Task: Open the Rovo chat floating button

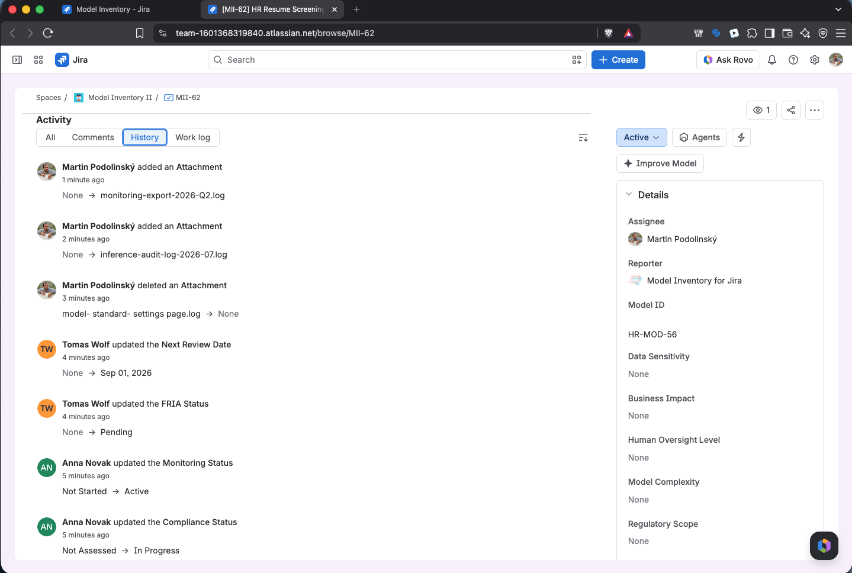Action: click(824, 546)
